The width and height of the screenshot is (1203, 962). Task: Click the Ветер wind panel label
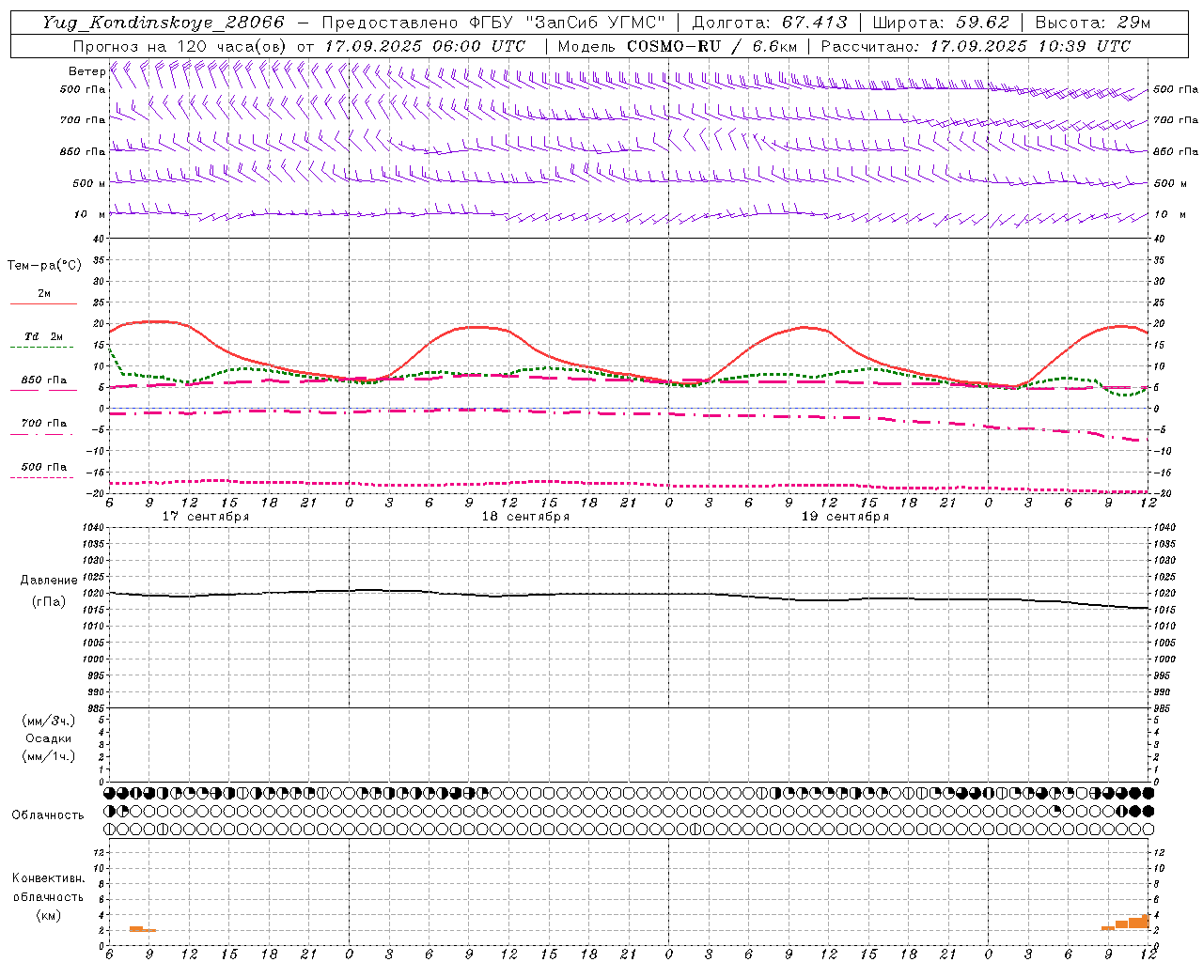point(86,71)
